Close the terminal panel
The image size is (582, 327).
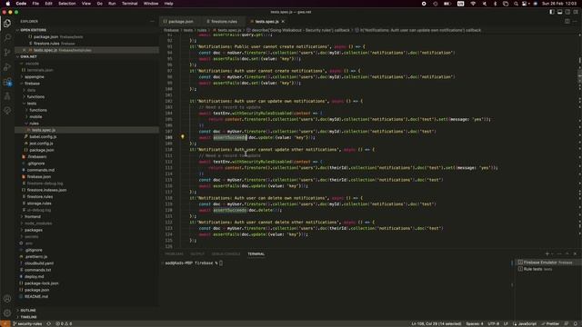click(575, 254)
